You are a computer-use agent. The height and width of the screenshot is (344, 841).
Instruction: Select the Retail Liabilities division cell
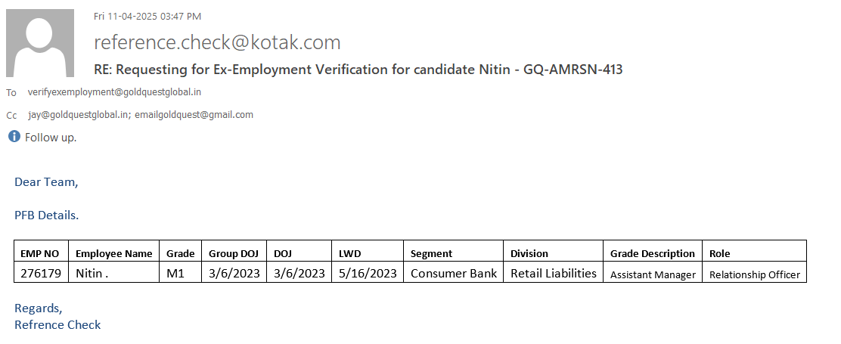click(x=554, y=274)
